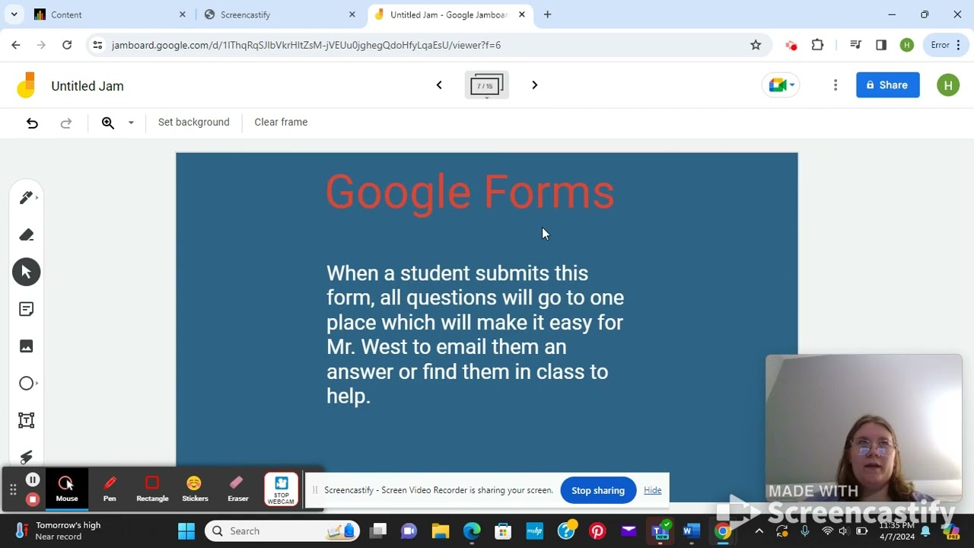
Task: Click the taskbar Search box
Action: [x=282, y=531]
